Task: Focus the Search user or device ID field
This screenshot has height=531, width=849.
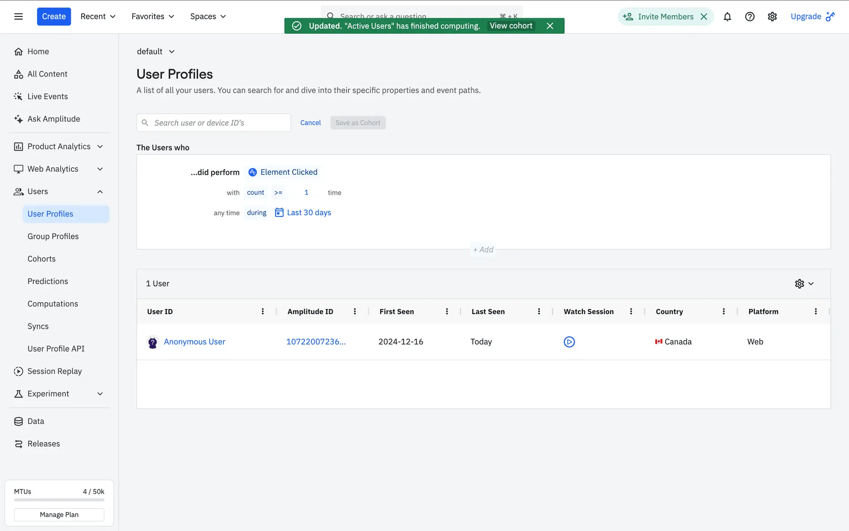Action: (220, 123)
